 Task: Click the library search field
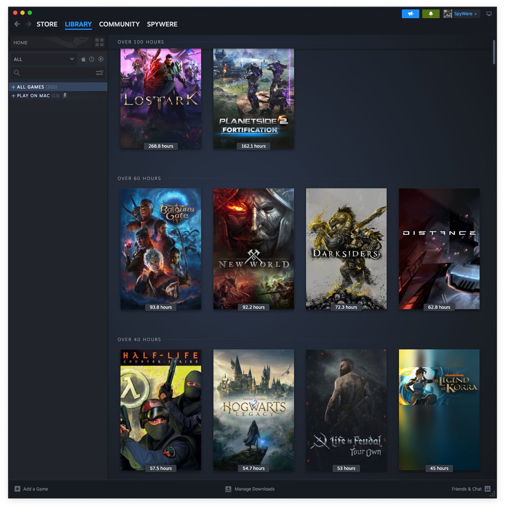click(x=58, y=73)
